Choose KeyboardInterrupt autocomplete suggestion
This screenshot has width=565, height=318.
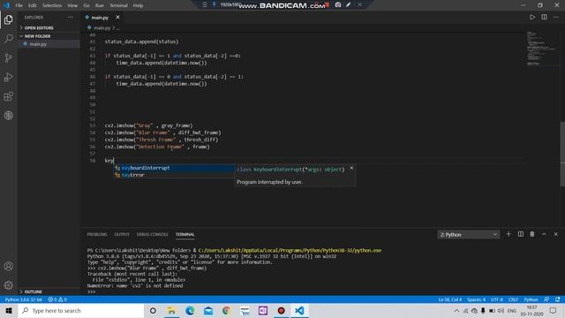(174, 168)
